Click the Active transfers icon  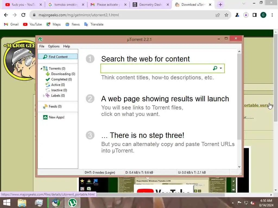(x=48, y=85)
